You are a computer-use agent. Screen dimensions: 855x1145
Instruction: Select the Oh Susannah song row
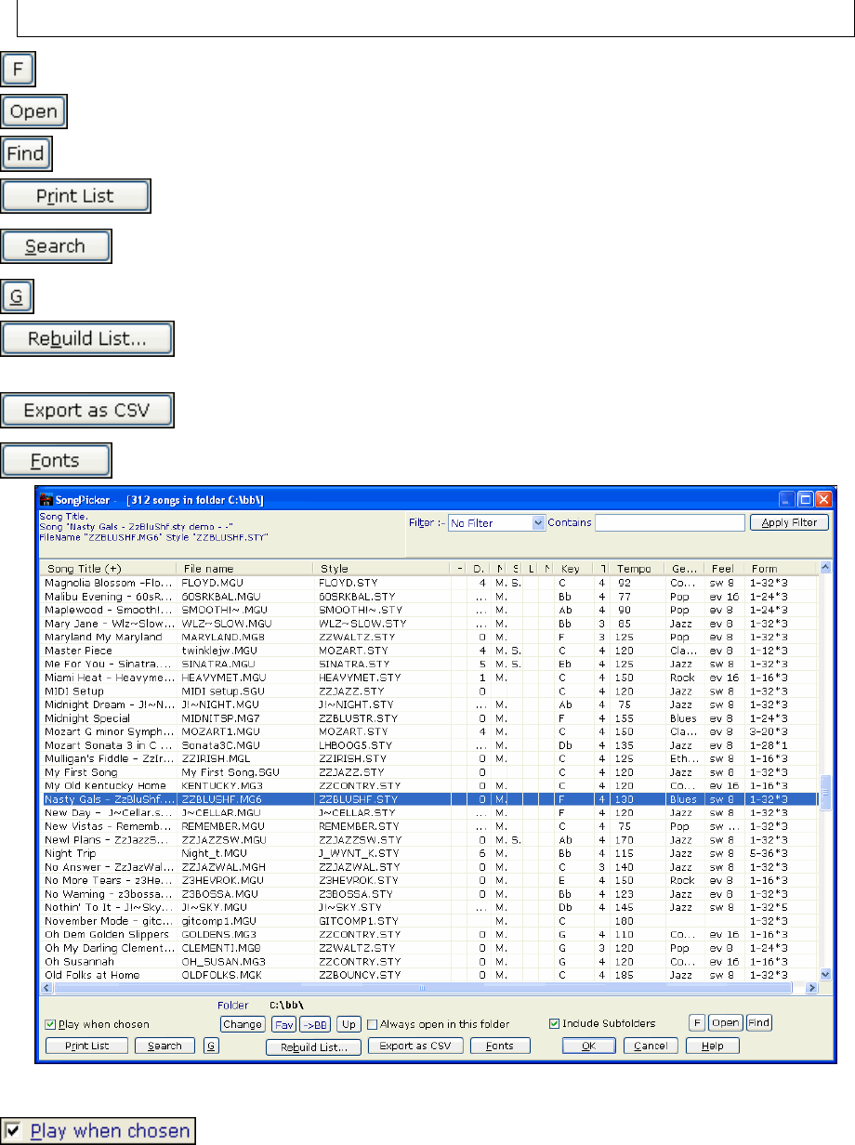click(429, 960)
